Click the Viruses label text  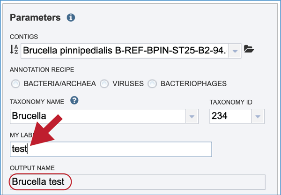[x=128, y=84]
